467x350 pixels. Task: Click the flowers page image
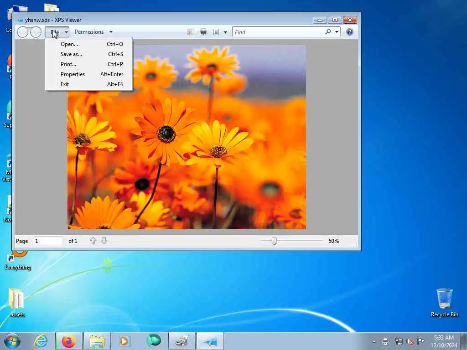tap(187, 137)
